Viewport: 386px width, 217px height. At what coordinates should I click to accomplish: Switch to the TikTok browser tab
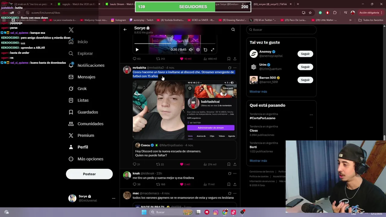point(272,4)
